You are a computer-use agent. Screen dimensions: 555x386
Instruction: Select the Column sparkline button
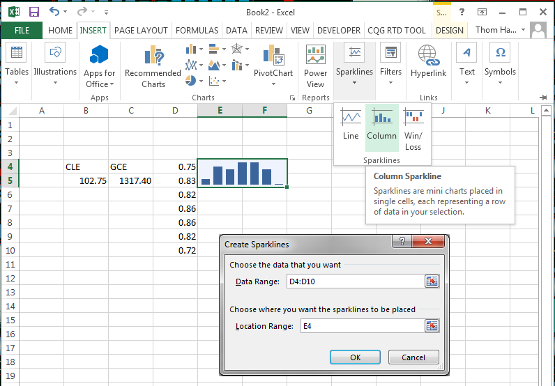coord(381,126)
